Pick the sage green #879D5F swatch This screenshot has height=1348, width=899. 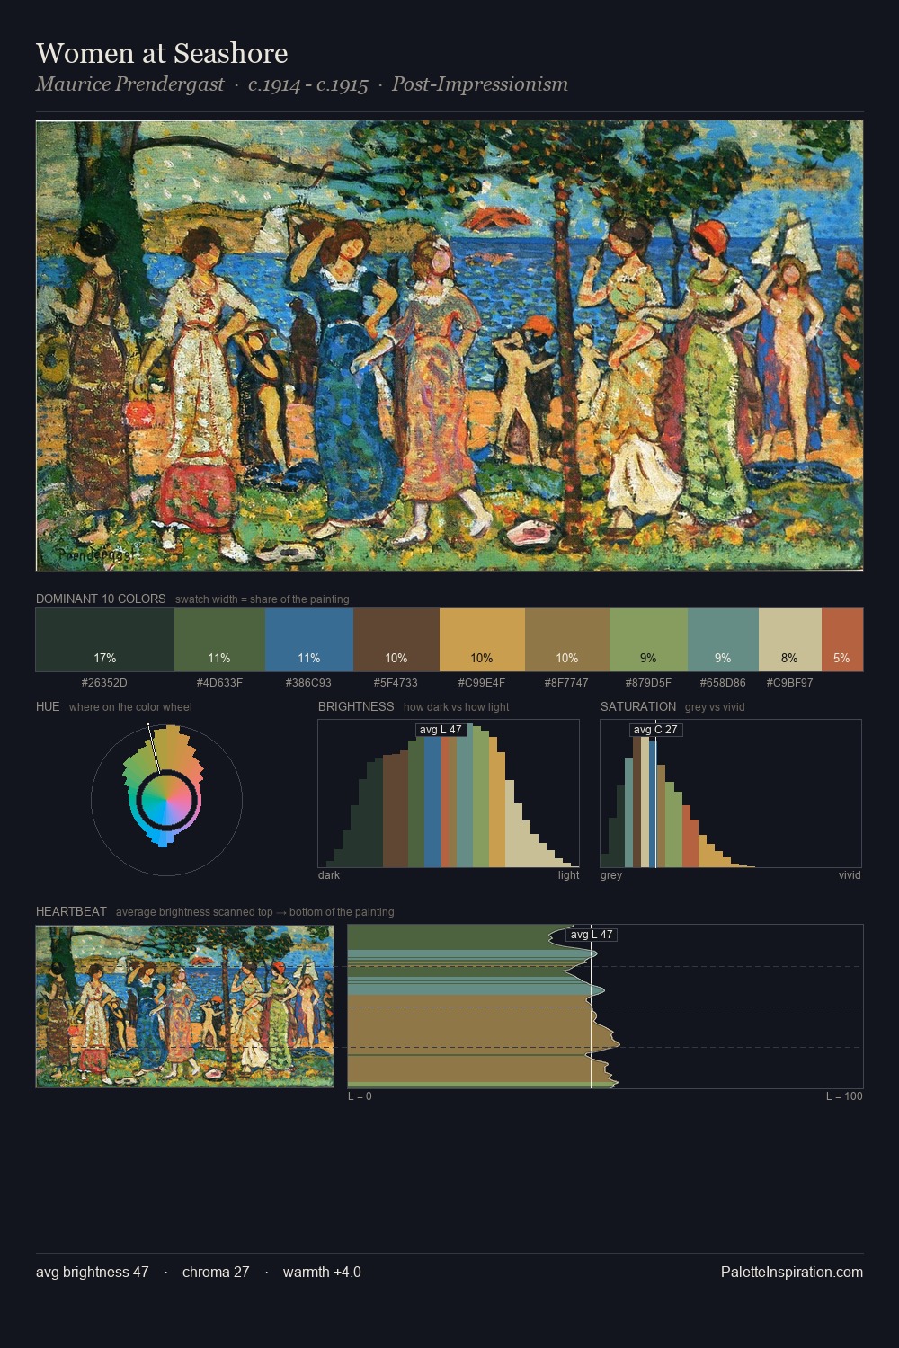pyautogui.click(x=648, y=640)
